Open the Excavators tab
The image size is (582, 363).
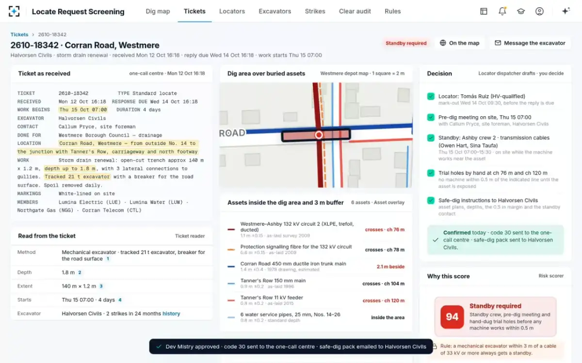pyautogui.click(x=275, y=11)
